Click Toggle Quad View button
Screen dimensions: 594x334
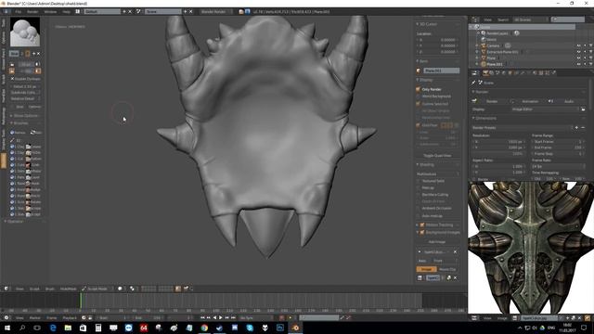coord(437,156)
